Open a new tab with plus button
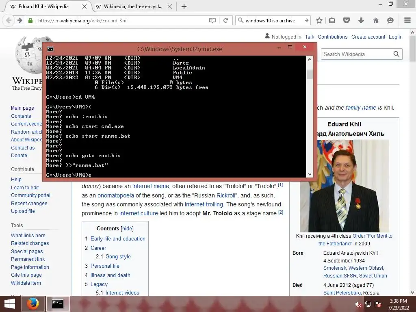This screenshot has height=312, width=416. [184, 6]
